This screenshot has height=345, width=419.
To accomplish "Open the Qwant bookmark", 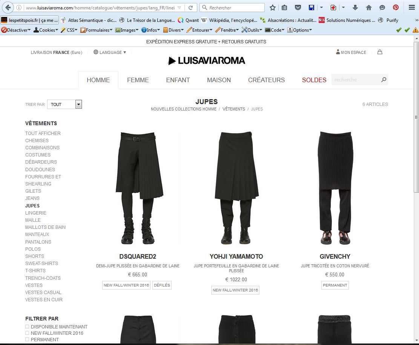I will coord(189,20).
